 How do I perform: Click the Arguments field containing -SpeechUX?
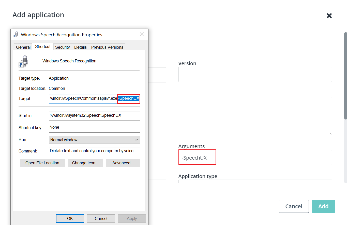pos(255,158)
